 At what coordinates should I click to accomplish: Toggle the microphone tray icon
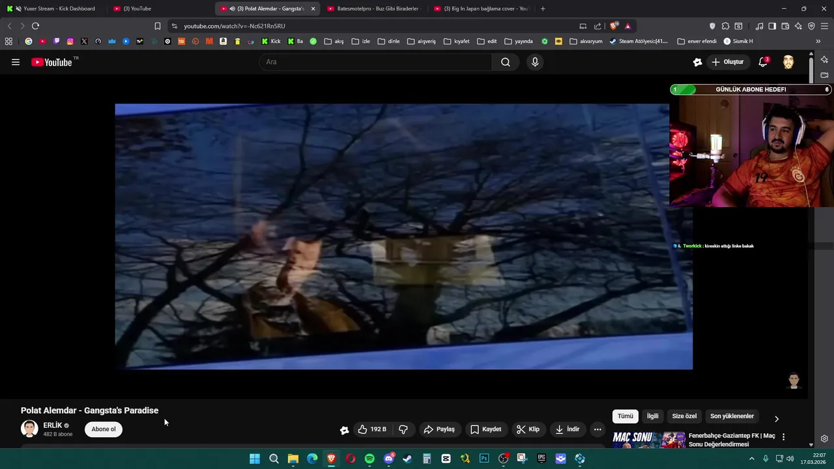[766, 459]
